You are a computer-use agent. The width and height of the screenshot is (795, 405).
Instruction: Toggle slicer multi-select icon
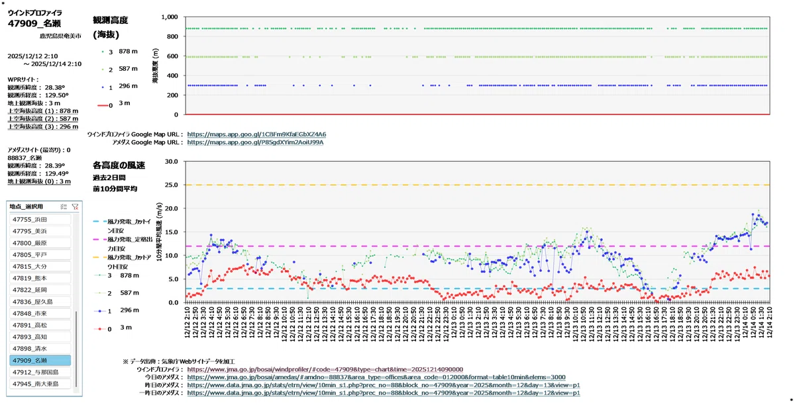coord(63,206)
